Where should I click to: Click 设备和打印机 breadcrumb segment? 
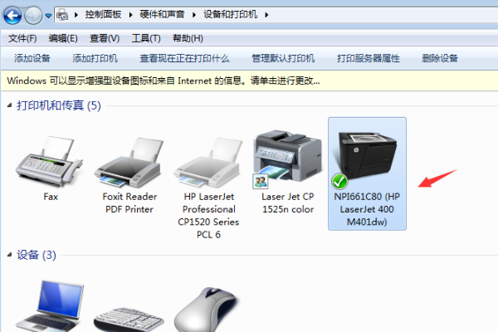click(x=230, y=15)
